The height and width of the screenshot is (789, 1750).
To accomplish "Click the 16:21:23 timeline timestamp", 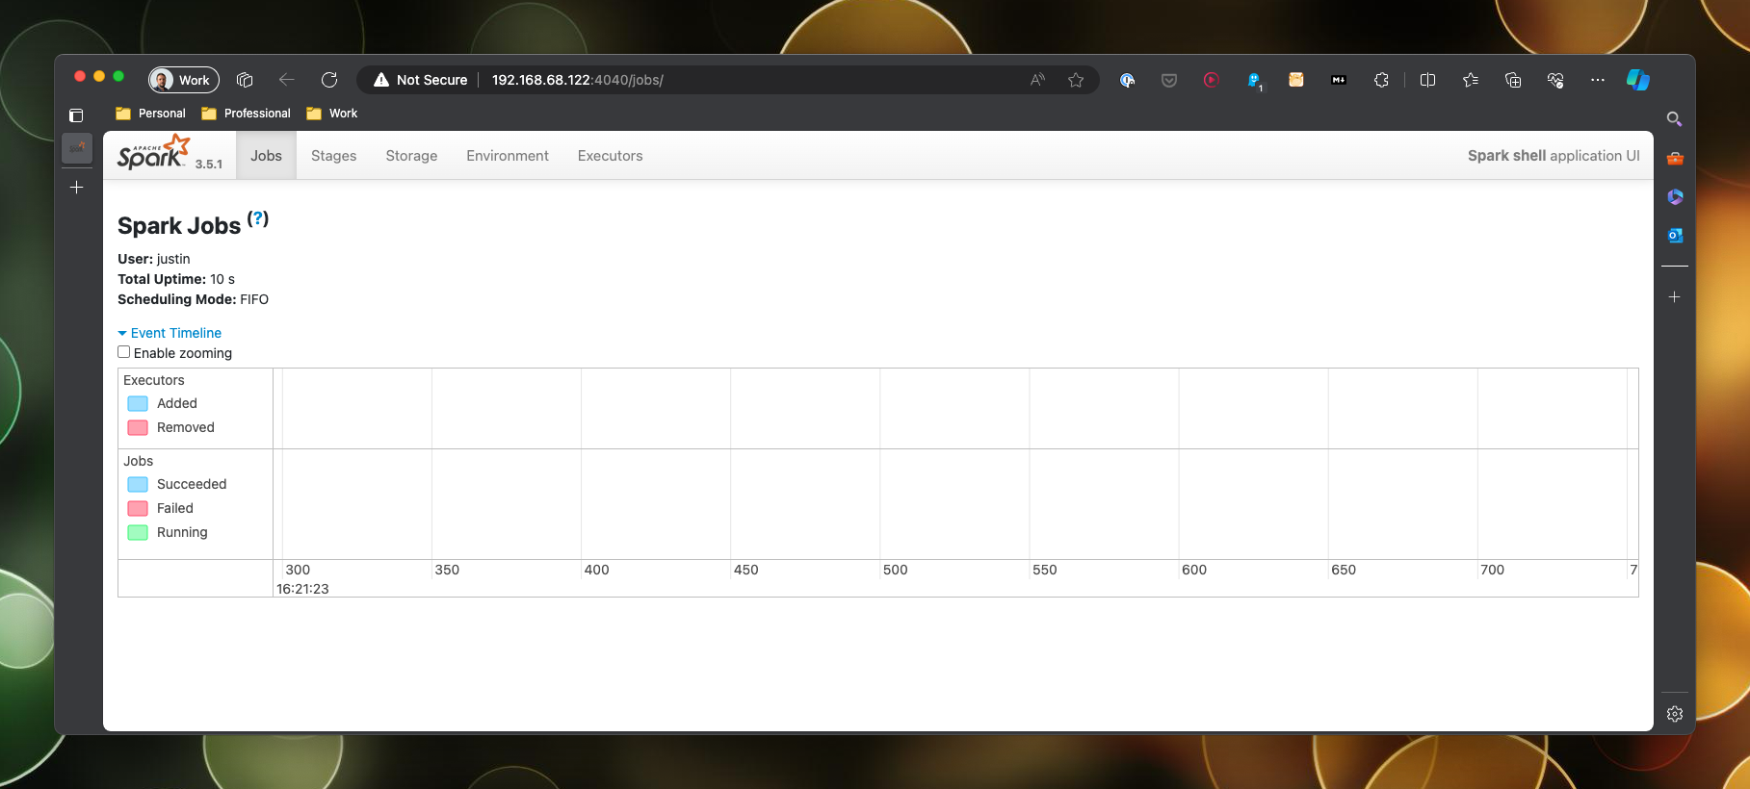I will tap(302, 589).
